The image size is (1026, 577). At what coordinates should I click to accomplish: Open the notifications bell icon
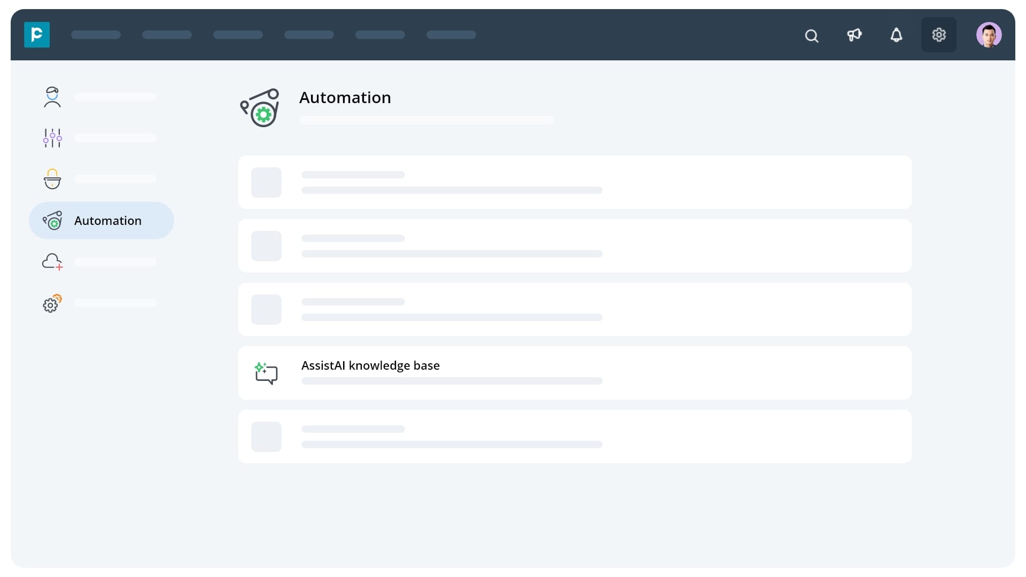[x=896, y=35]
